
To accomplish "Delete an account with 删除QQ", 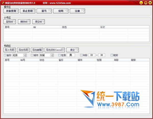I will [x=24, y=22].
